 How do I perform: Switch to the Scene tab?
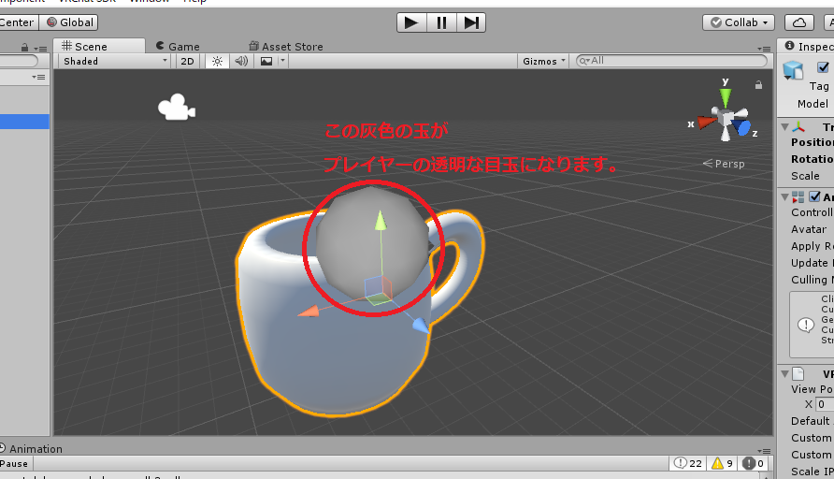pyautogui.click(x=99, y=46)
